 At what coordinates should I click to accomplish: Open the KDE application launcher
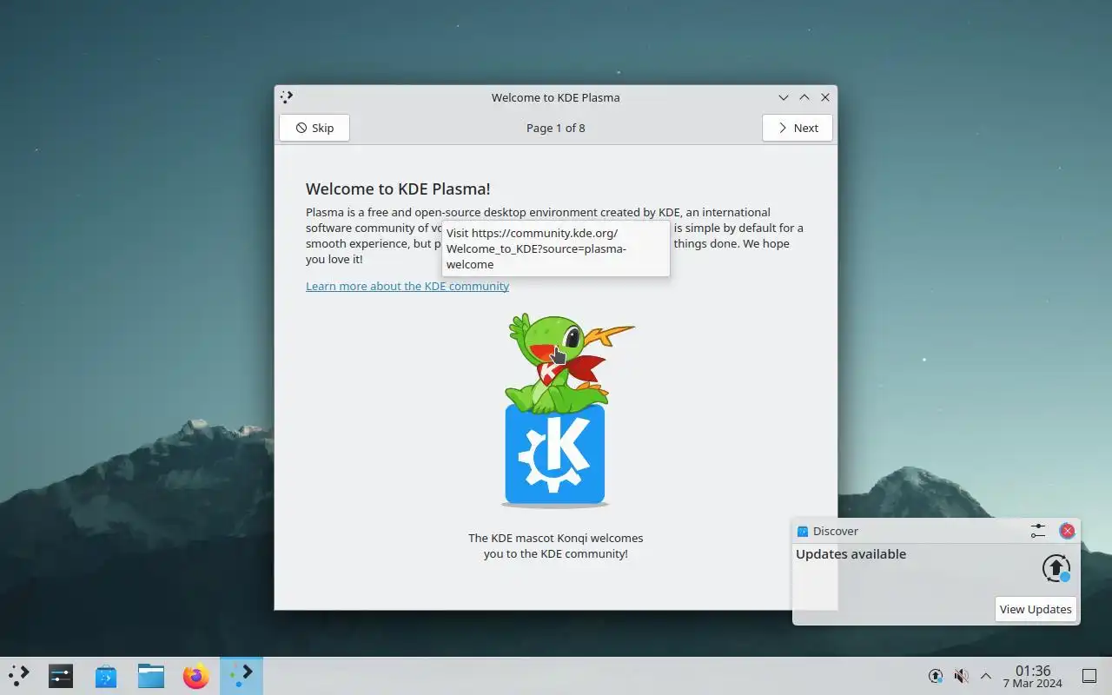19,676
